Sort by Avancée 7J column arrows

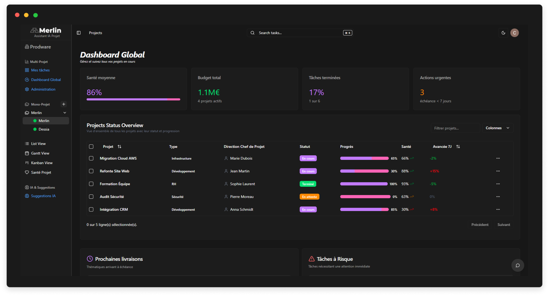tap(458, 147)
